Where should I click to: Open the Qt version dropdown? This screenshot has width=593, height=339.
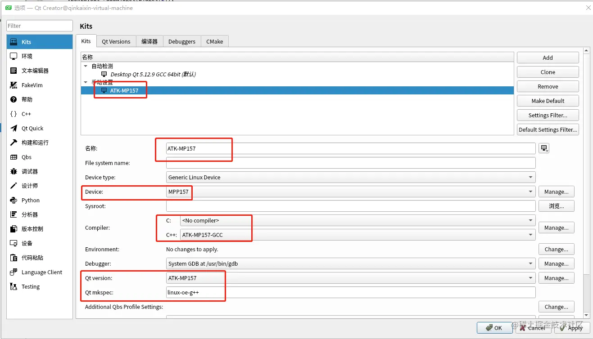tap(351, 278)
